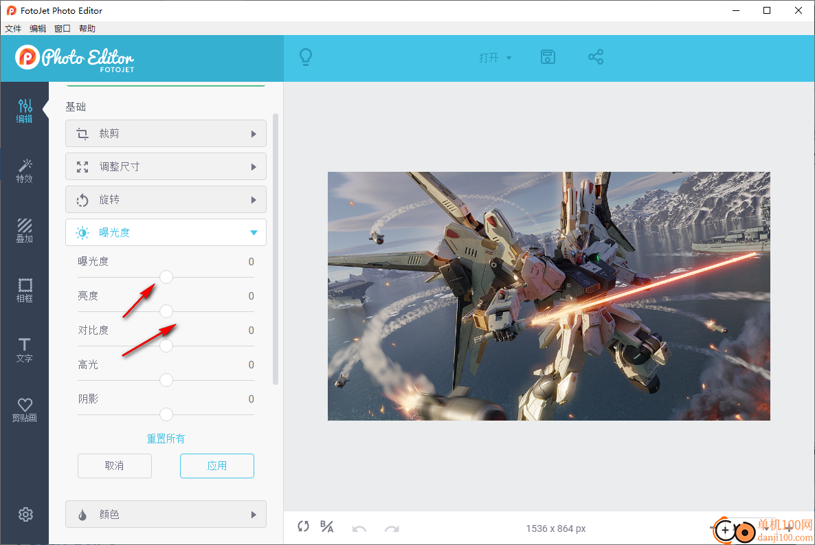Expand the 颜色 color section arrow
Image resolution: width=815 pixels, height=545 pixels.
click(254, 515)
